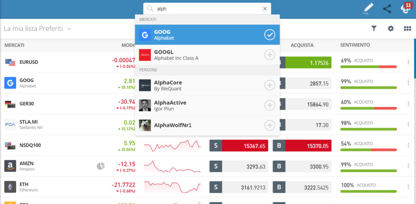Click NSDQ100 54% sentiment bar
This screenshot has height=204, width=416.
368,150
